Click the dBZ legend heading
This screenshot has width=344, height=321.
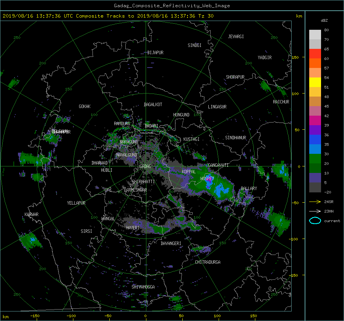(x=324, y=21)
